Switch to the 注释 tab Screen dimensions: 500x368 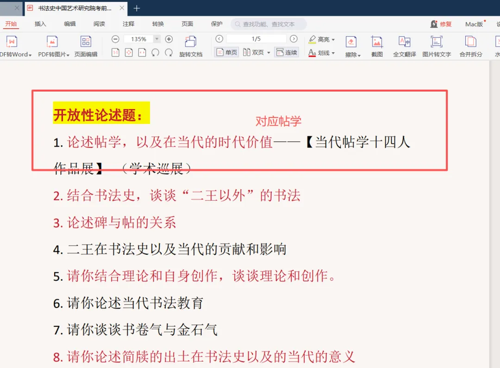tap(129, 24)
